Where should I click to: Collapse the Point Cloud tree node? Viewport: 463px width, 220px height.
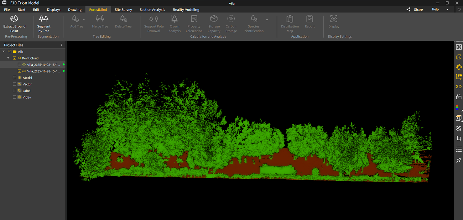[9, 58]
